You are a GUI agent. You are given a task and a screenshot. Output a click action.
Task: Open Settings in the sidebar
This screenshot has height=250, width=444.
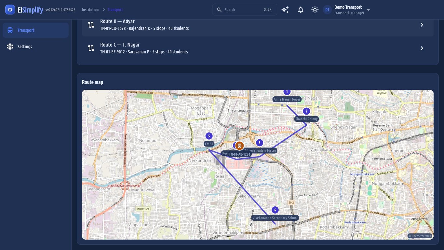(36, 47)
